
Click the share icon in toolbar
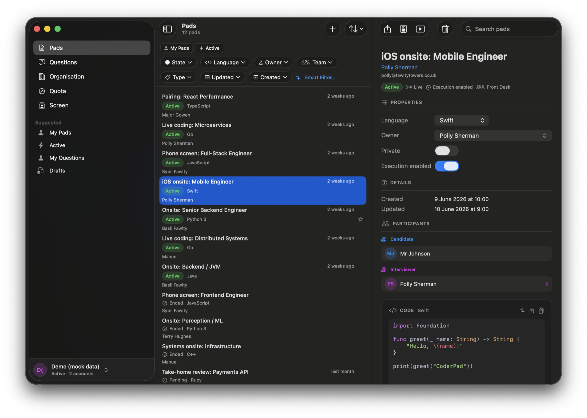pos(387,29)
